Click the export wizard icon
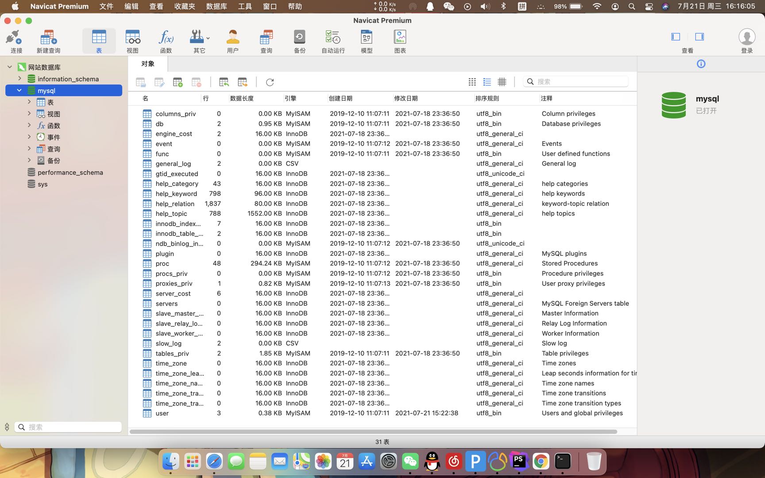Image resolution: width=765 pixels, height=478 pixels. [x=243, y=82]
